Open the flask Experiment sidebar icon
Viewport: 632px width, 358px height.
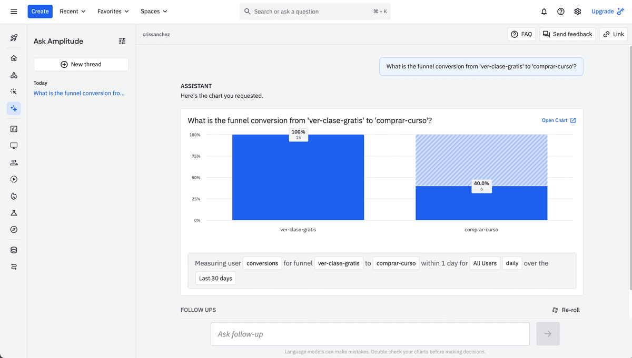[14, 213]
